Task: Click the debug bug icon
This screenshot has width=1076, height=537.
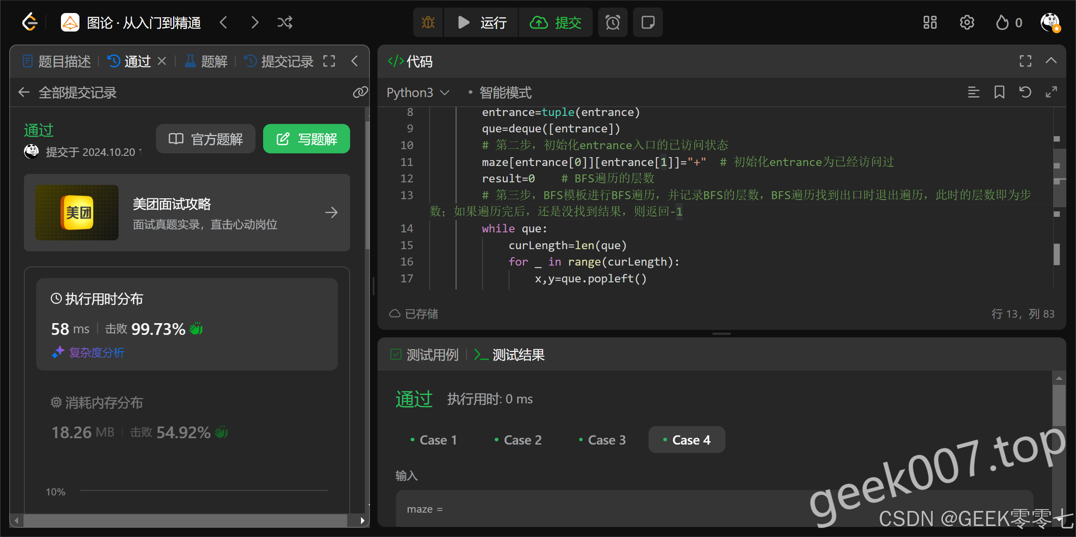Action: [x=428, y=22]
